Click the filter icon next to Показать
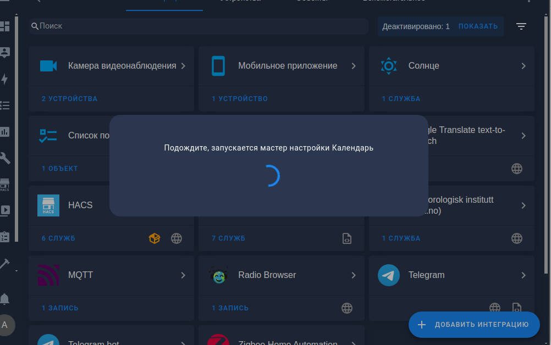Viewport: 551px width, 345px height. pyautogui.click(x=521, y=26)
